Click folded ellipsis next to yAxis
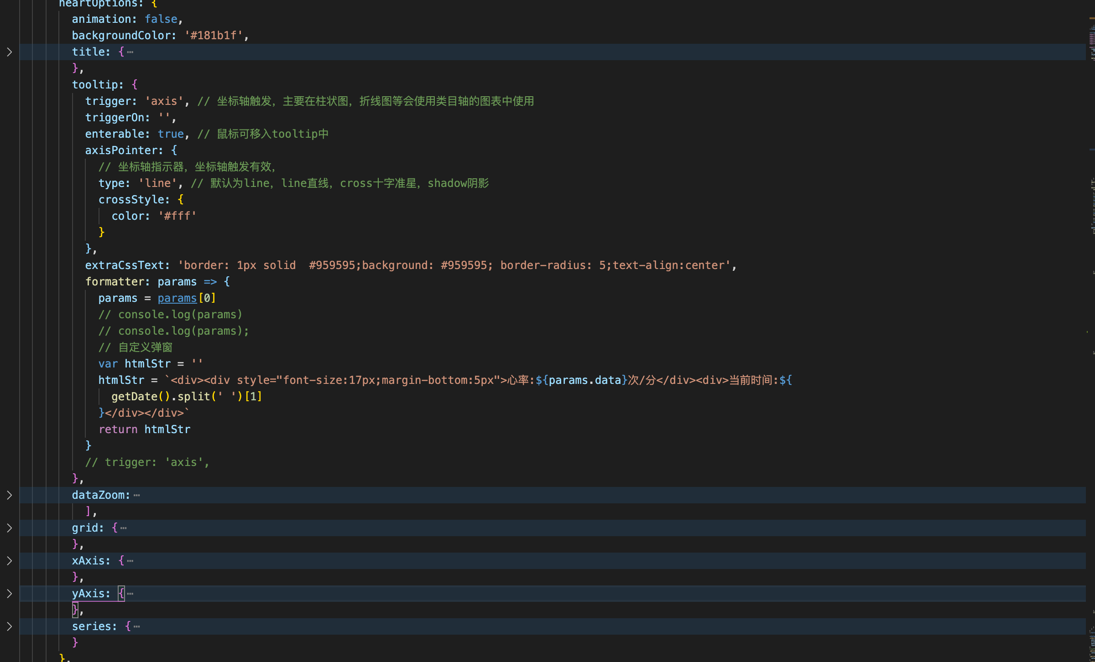 130,594
